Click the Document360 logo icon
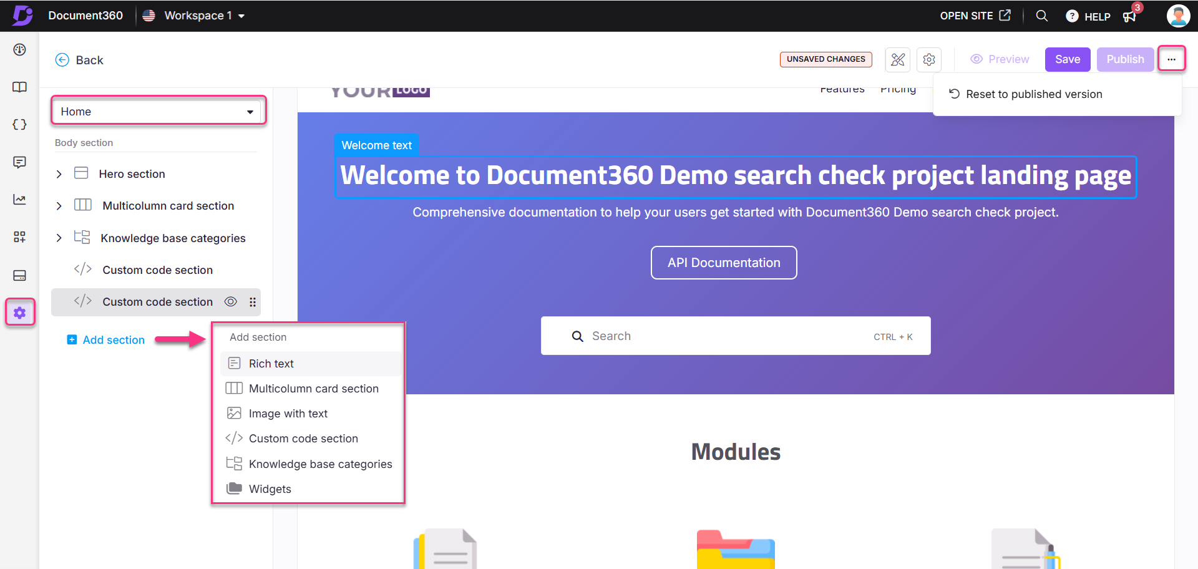 (x=22, y=15)
